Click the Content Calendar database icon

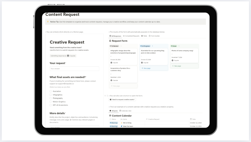coord(110,115)
